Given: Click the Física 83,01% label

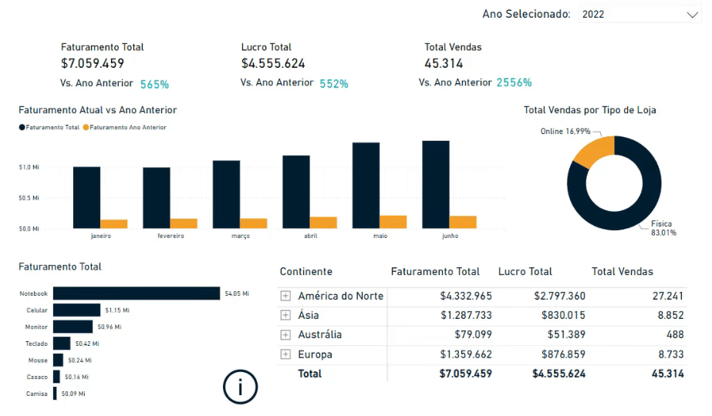Looking at the screenshot, I should pyautogui.click(x=663, y=228).
